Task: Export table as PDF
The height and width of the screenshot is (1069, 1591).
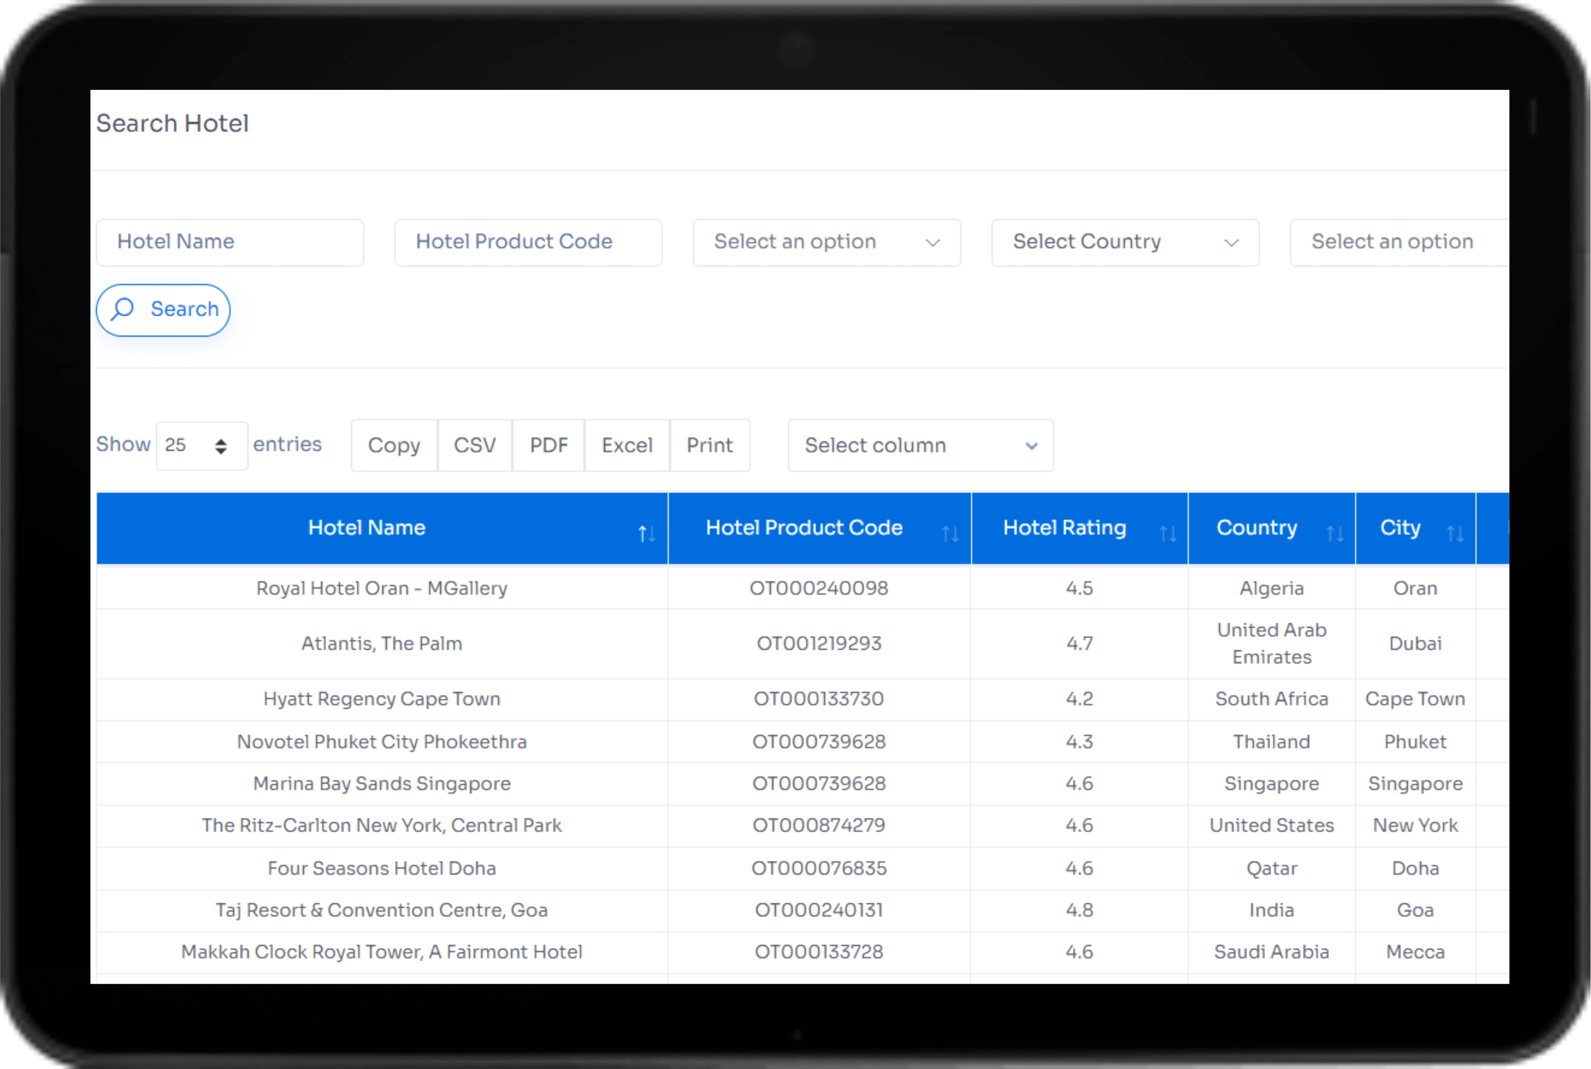Action: coord(549,445)
